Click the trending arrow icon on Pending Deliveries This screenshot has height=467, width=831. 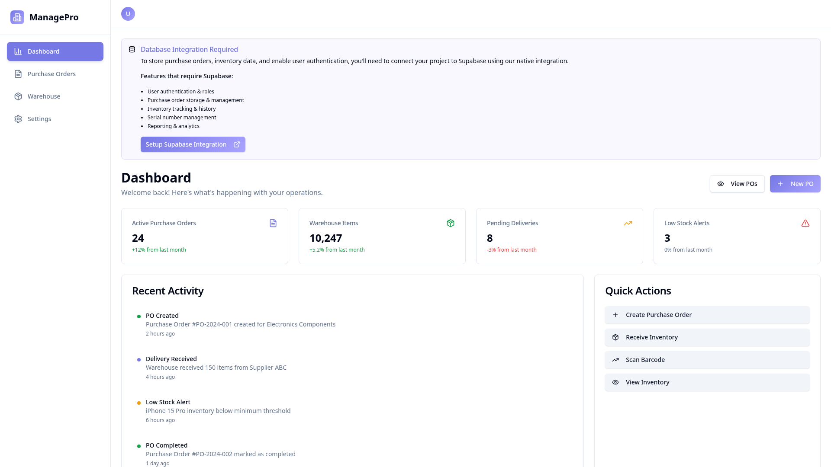point(628,223)
